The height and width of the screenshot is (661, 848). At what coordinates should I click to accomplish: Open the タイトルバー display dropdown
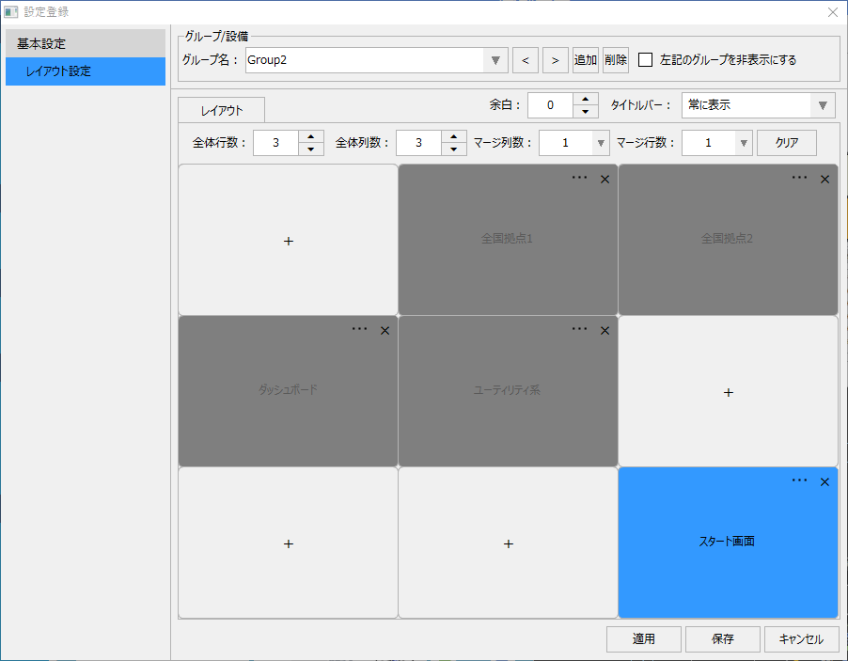[823, 105]
